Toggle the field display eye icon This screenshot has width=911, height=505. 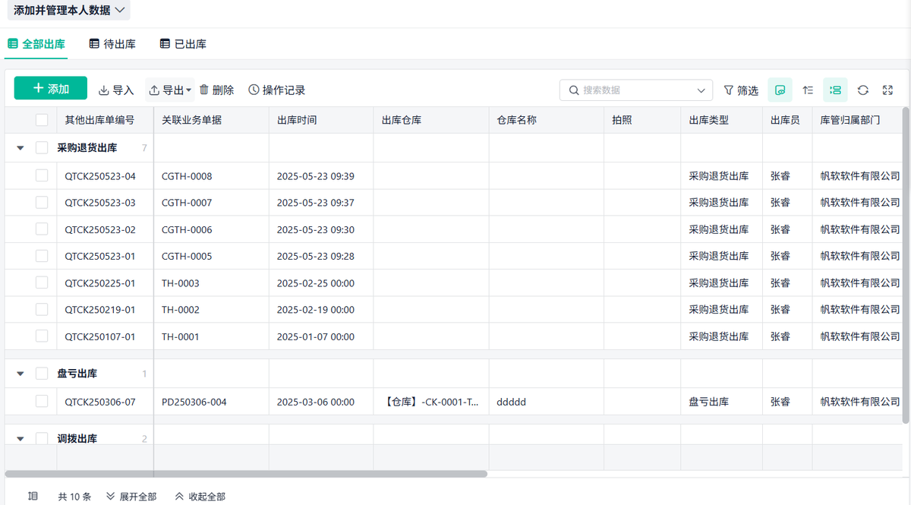click(x=780, y=90)
